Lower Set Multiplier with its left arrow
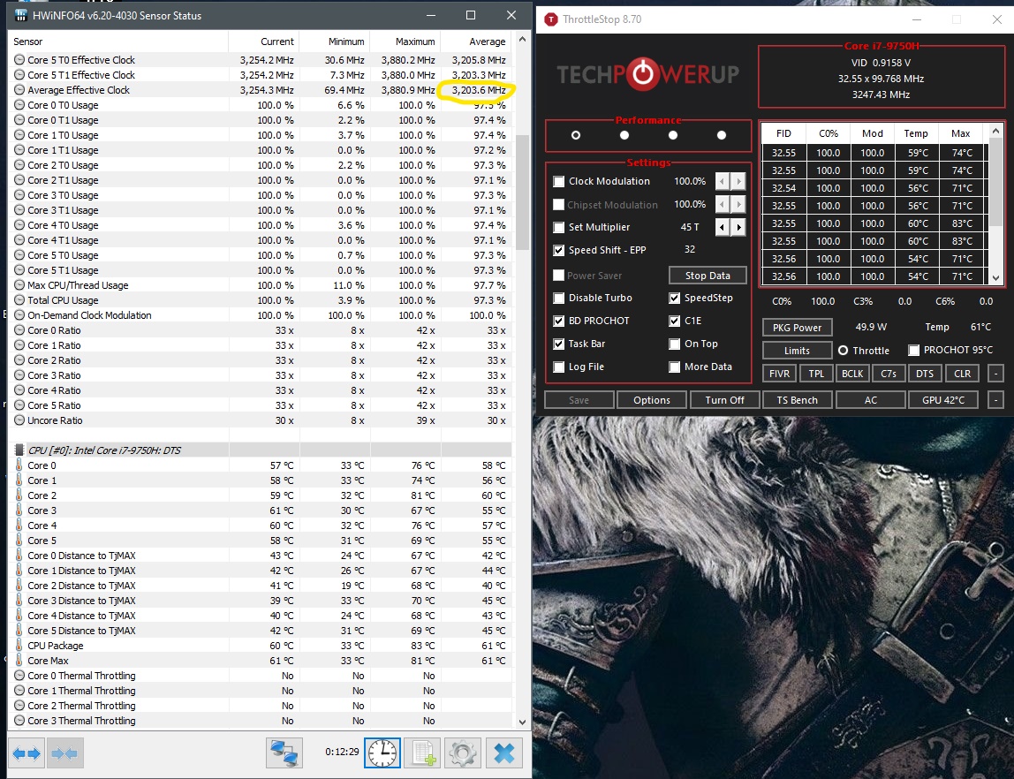1014x779 pixels. pos(723,227)
